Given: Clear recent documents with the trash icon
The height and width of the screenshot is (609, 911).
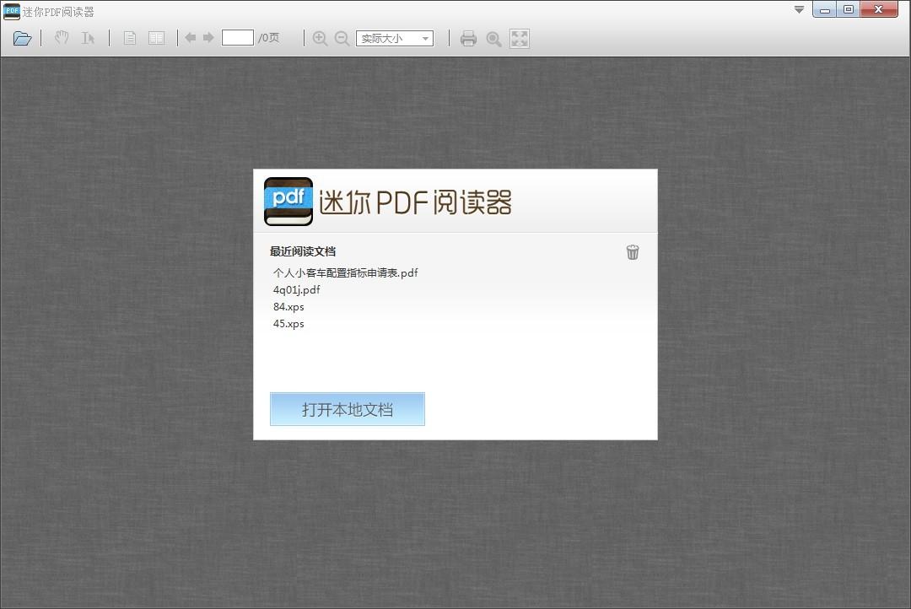Looking at the screenshot, I should (x=633, y=251).
